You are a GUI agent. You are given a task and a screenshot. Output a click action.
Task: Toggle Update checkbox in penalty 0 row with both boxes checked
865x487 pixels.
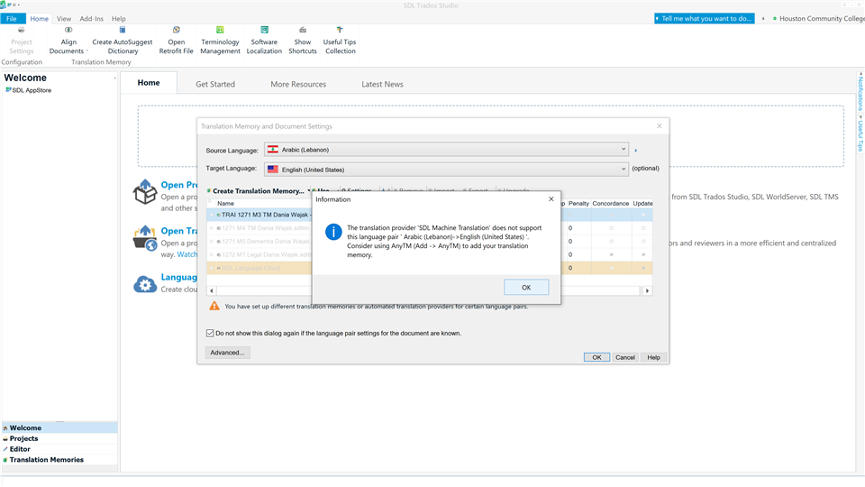(x=643, y=254)
